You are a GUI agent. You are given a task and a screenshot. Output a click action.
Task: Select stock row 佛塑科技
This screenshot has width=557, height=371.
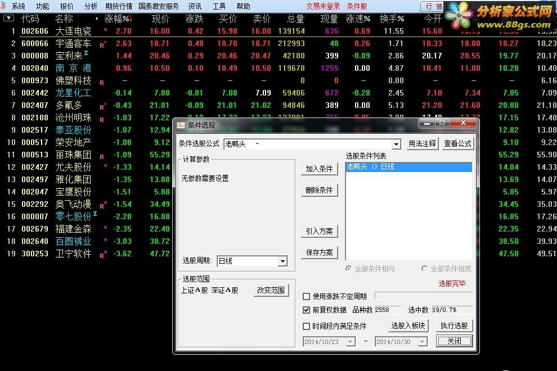tap(278, 80)
